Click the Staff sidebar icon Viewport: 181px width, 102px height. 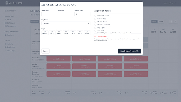[5, 20]
